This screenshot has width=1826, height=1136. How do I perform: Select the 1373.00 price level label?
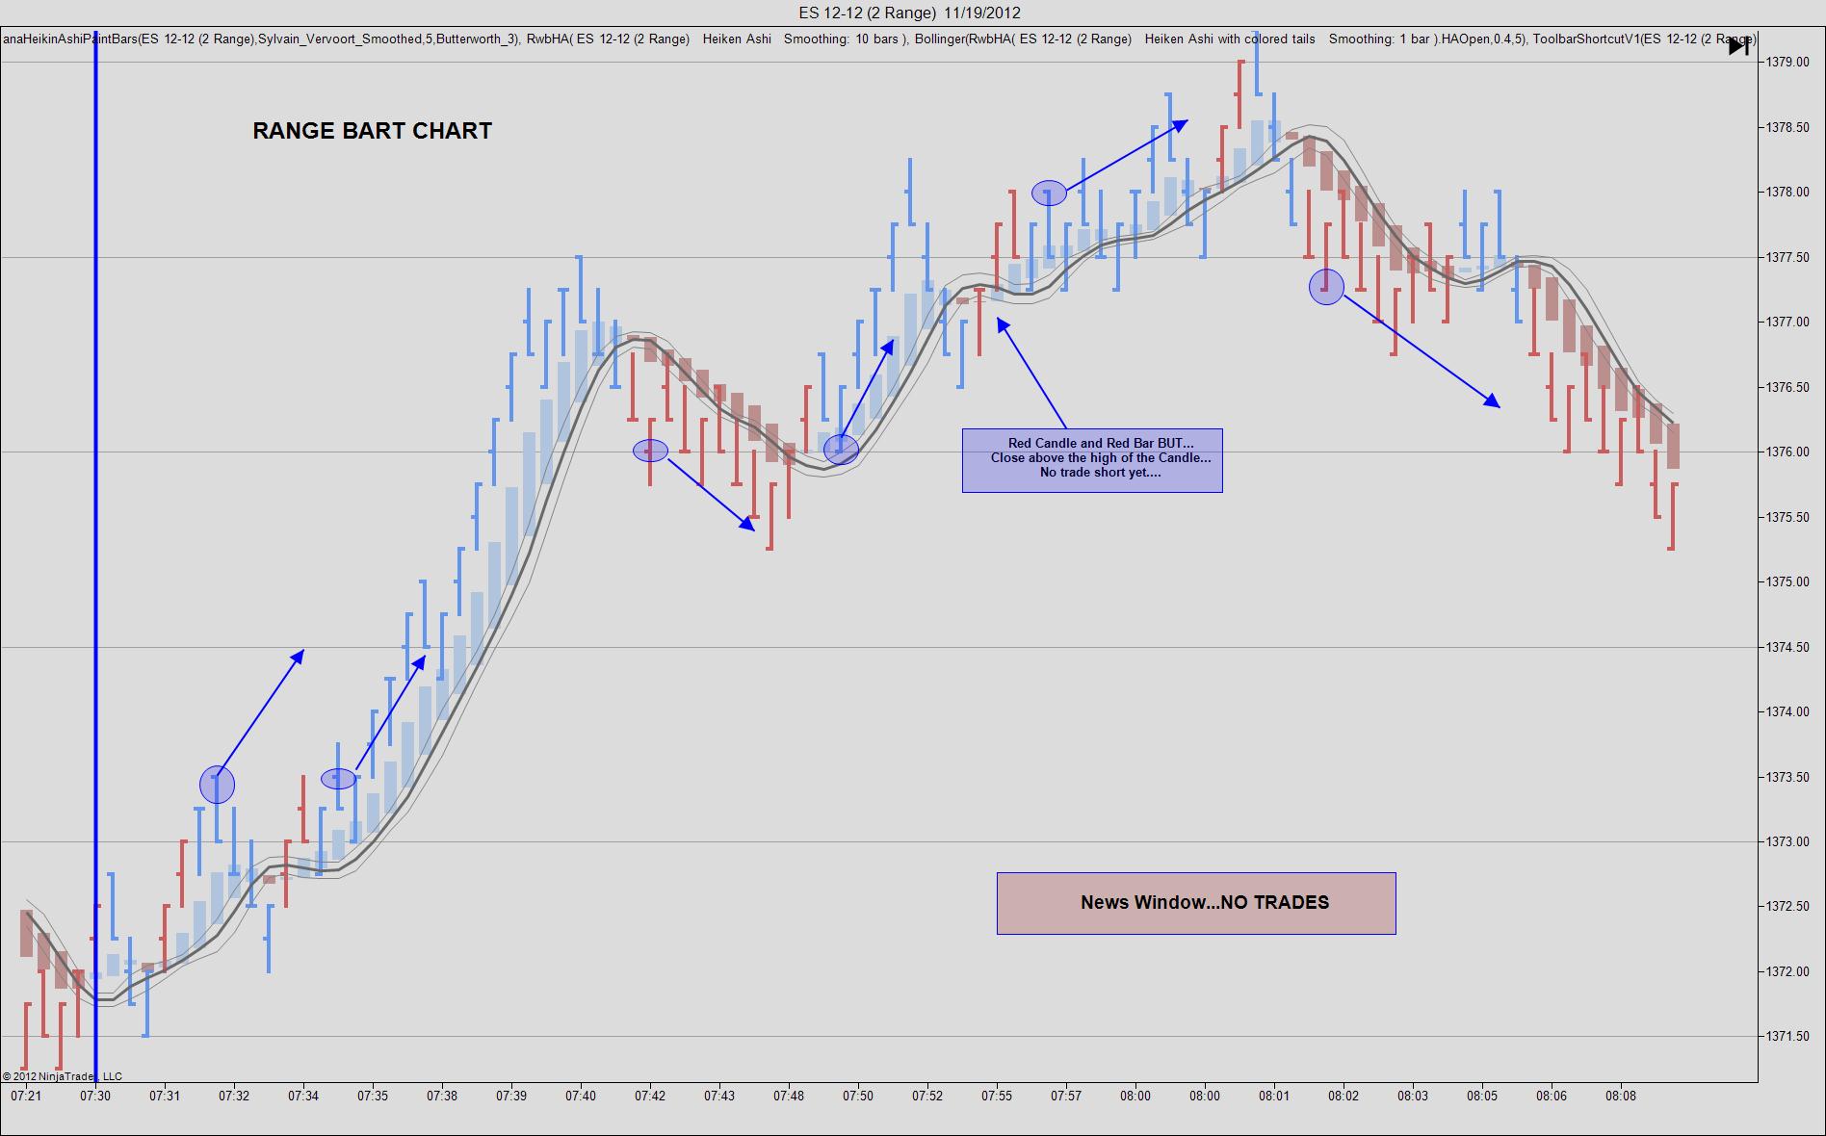pos(1786,841)
